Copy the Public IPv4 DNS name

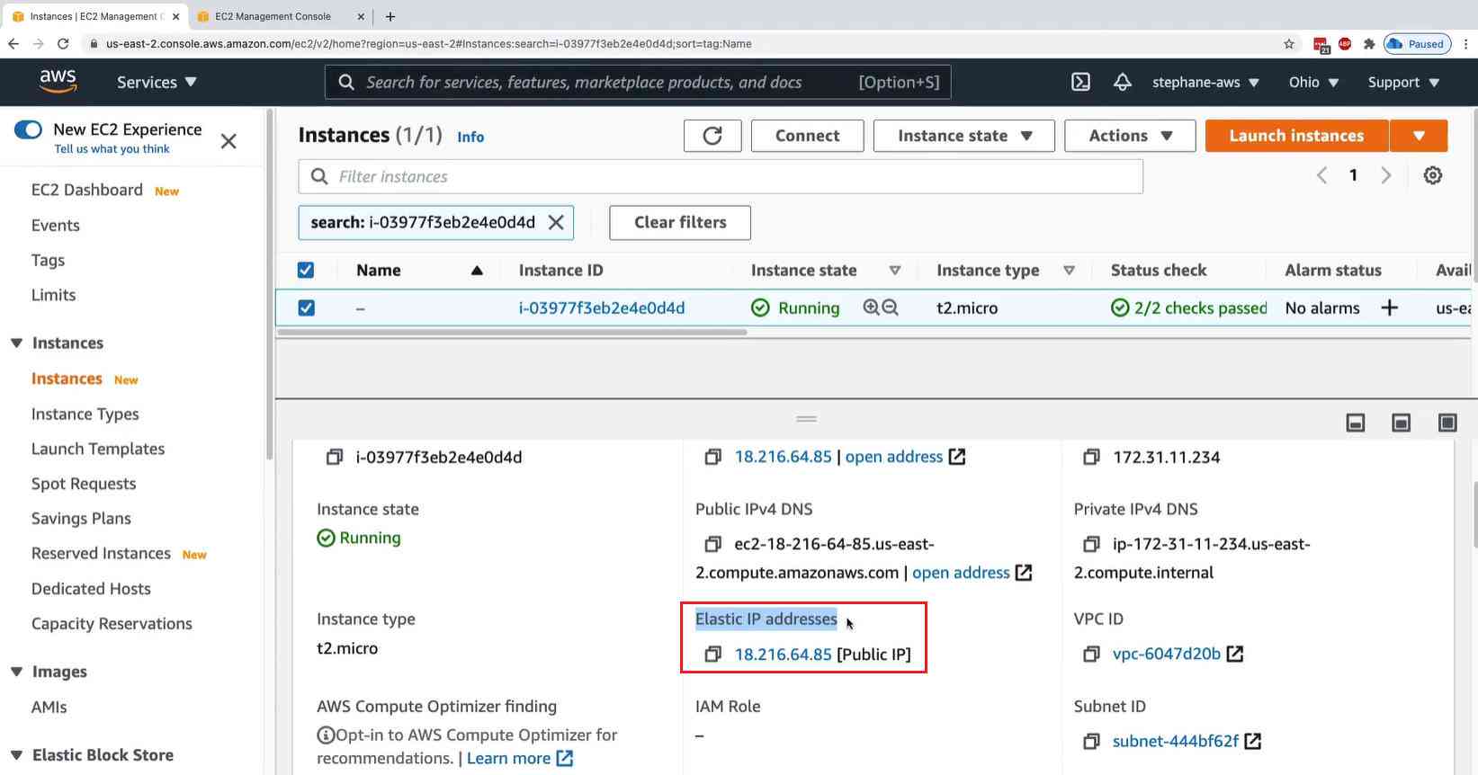[713, 544]
